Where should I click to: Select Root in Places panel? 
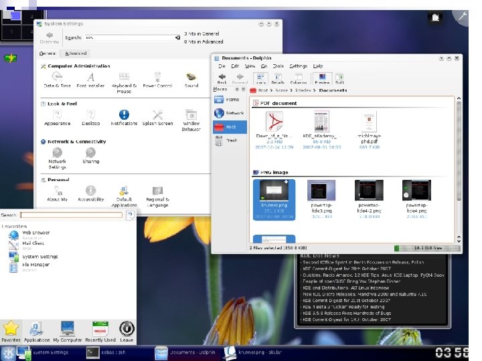coord(230,127)
